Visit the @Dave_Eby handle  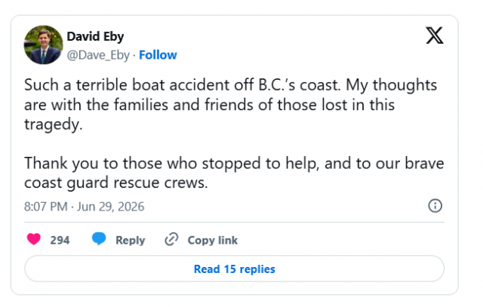[x=98, y=55]
